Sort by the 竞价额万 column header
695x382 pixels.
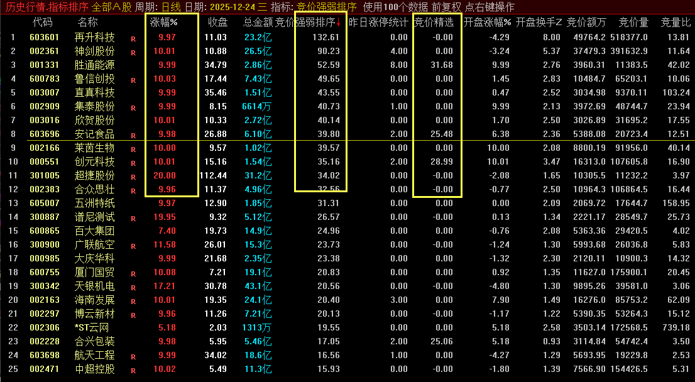(586, 22)
